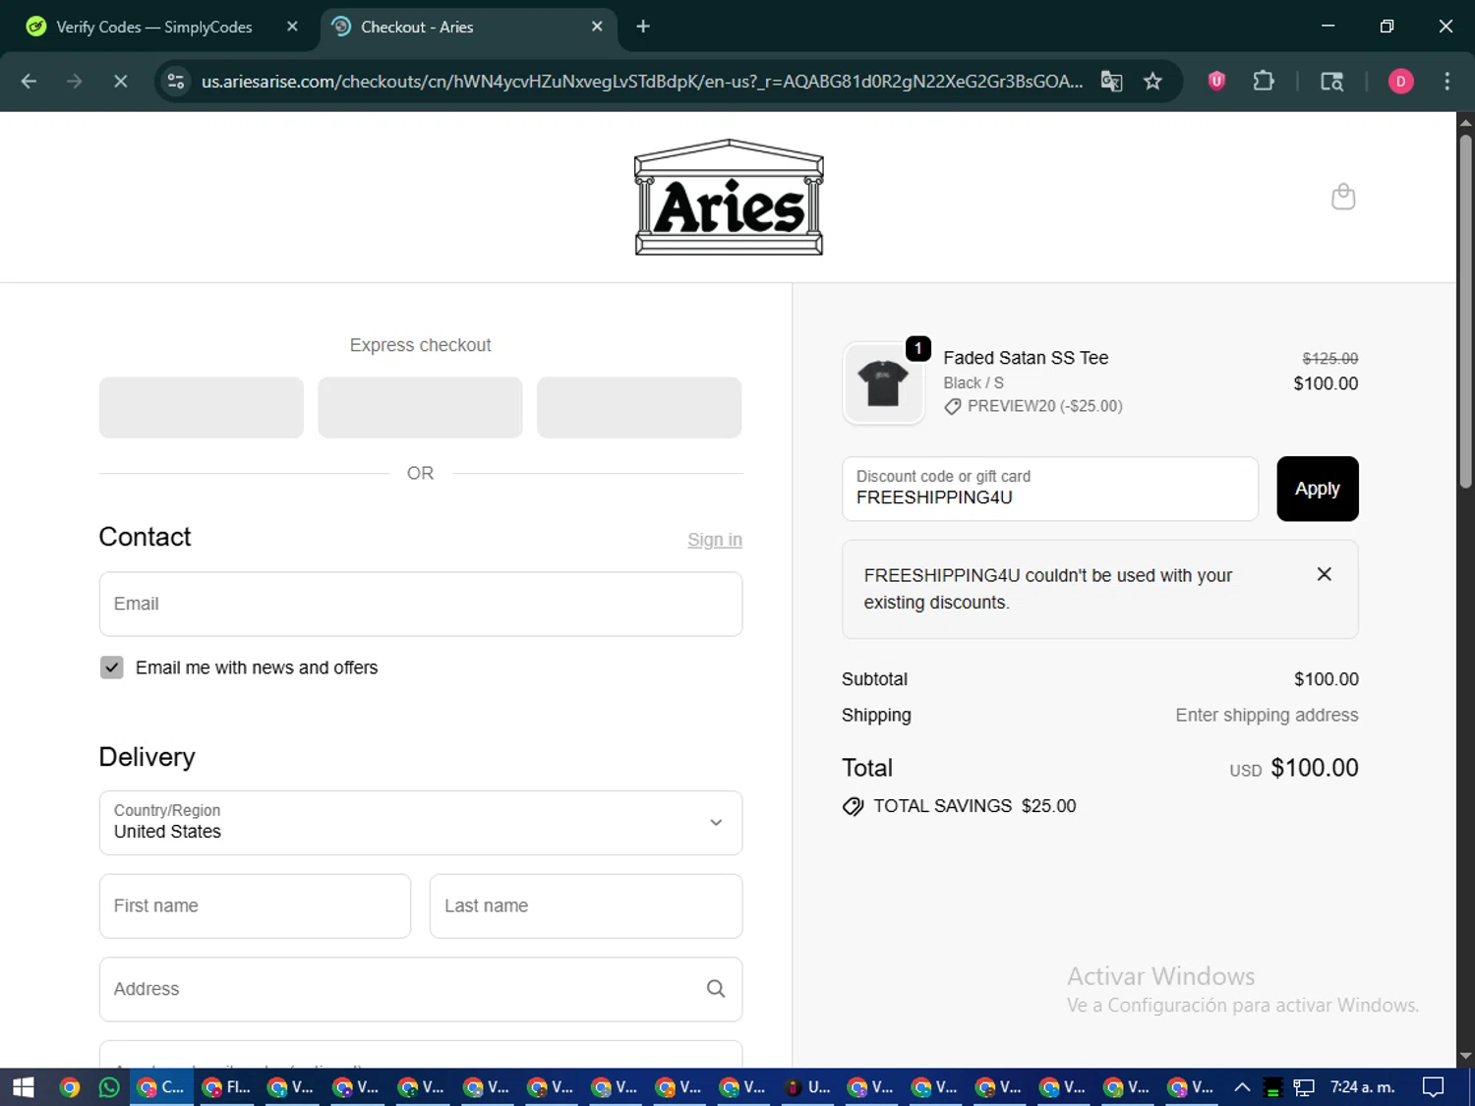Click the taskbar clock 7:24 a. m.
The height and width of the screenshot is (1106, 1475).
click(x=1362, y=1087)
